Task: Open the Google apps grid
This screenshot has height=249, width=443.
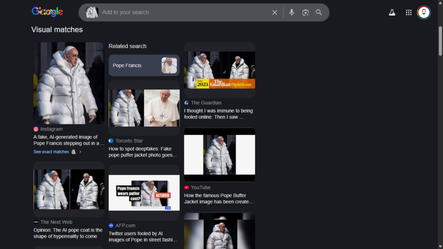Action: [408, 13]
